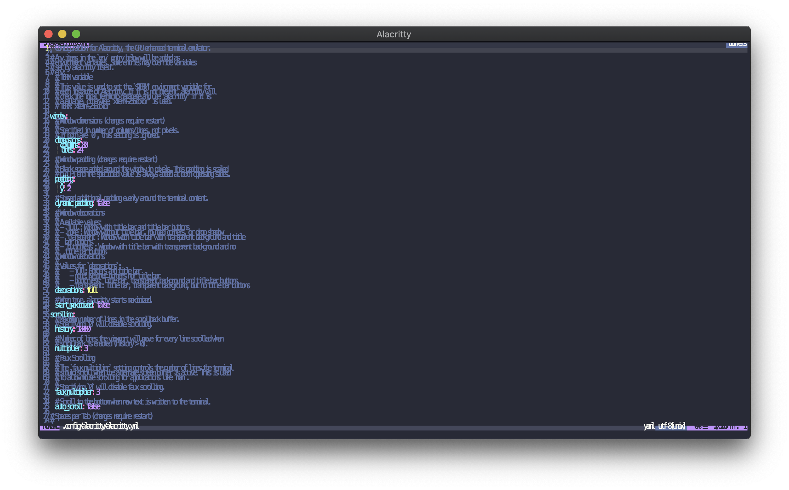The width and height of the screenshot is (789, 490).
Task: Click the 'faux_multiplier' key
Action: click(x=74, y=392)
